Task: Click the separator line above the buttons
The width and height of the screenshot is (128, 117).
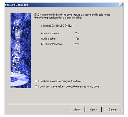Action: tap(64, 104)
